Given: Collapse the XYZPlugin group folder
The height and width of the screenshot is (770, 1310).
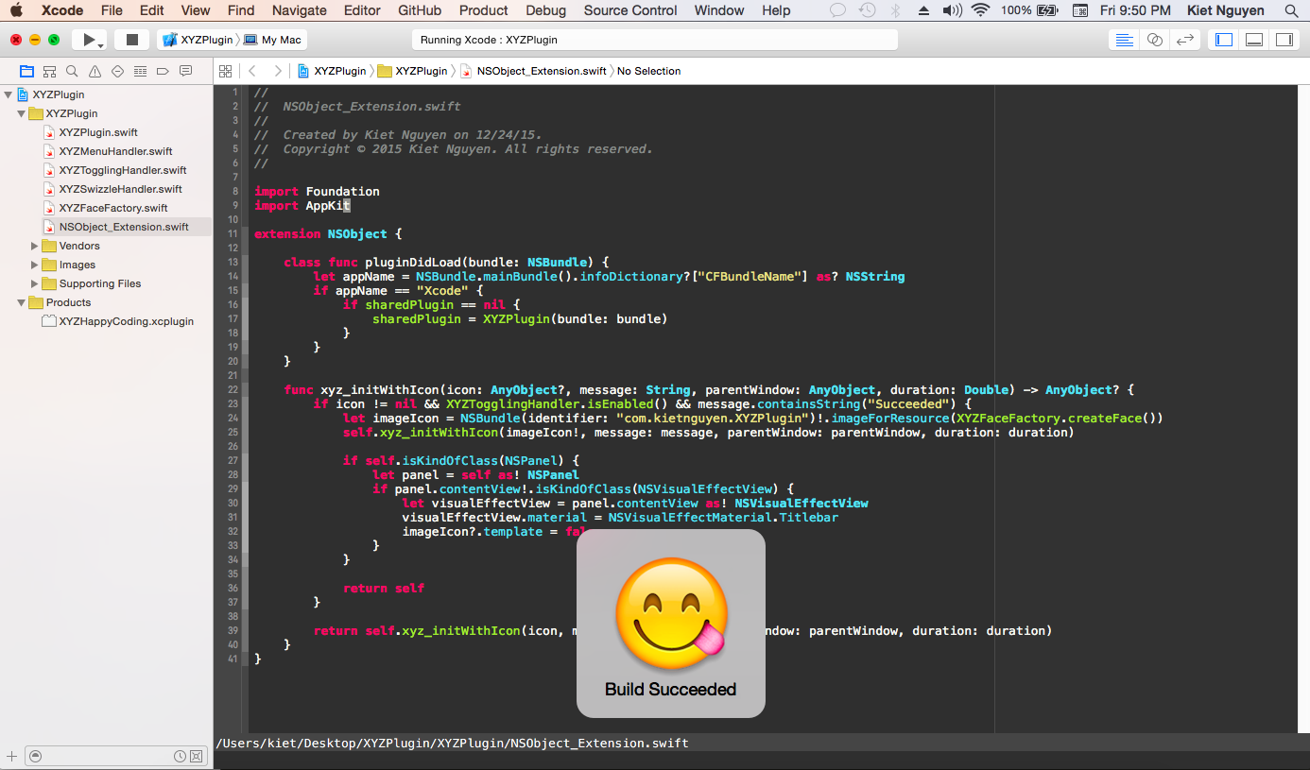Looking at the screenshot, I should (21, 113).
